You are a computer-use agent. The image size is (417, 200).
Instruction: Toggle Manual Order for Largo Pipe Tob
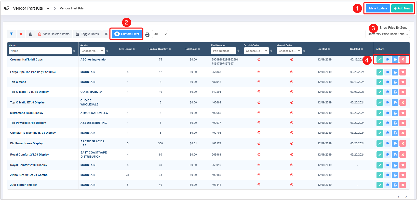tap(292, 72)
